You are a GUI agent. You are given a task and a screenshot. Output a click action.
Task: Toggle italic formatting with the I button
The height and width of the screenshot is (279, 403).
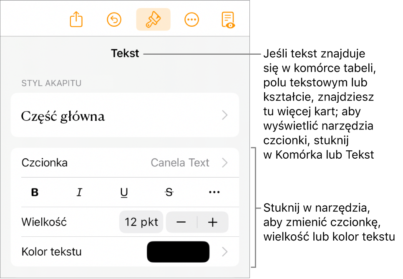[x=79, y=192]
